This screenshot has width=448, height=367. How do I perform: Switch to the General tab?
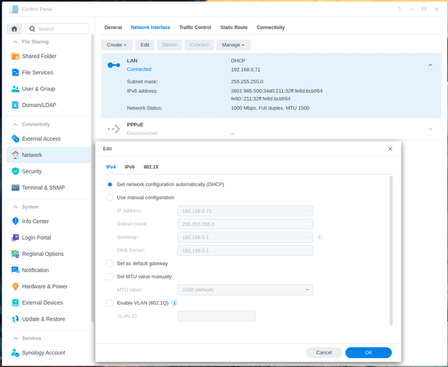113,28
